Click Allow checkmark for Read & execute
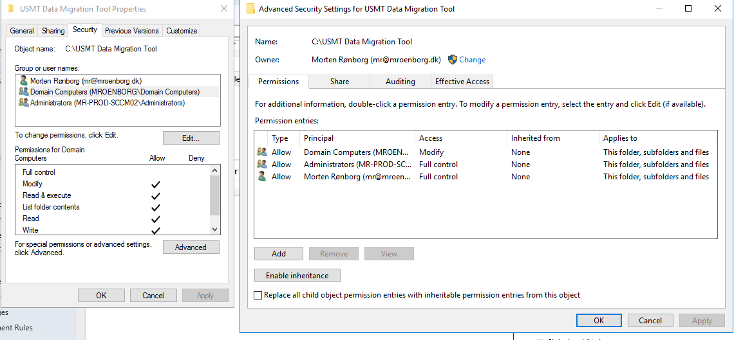The height and width of the screenshot is (340, 734). (156, 195)
